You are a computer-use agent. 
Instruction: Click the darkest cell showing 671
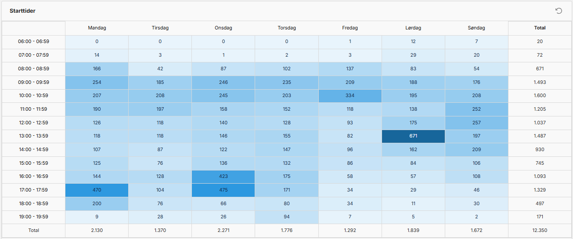[x=413, y=136]
